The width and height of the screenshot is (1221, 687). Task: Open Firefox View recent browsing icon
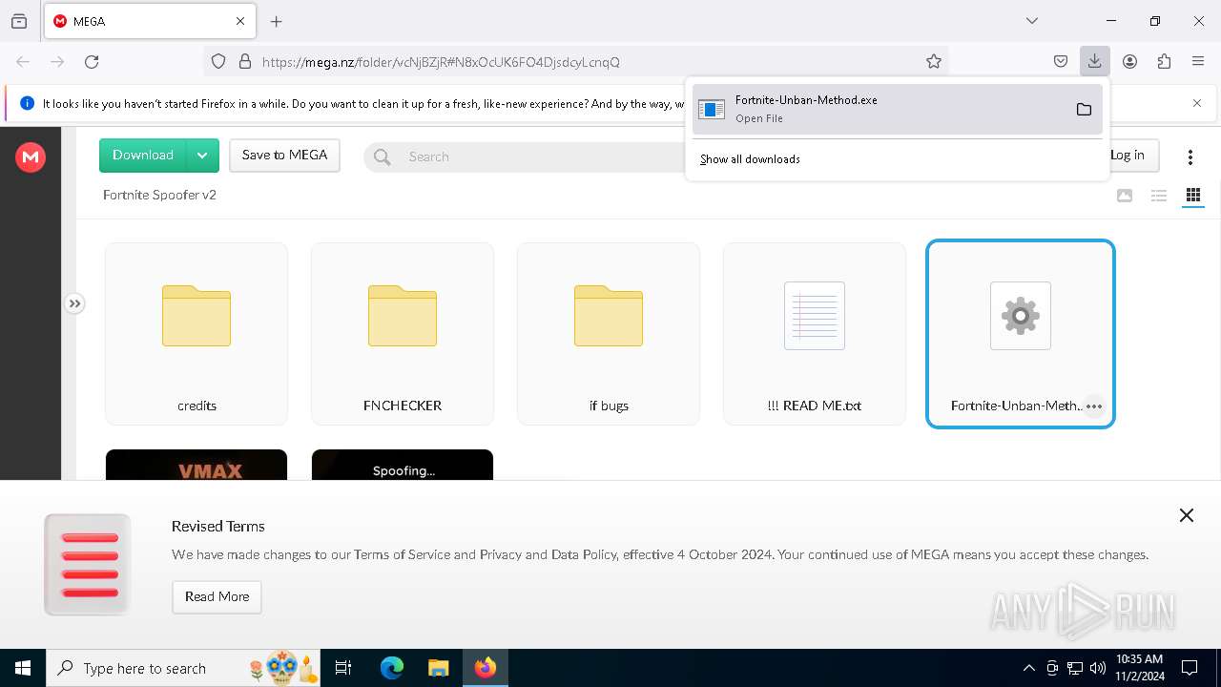pyautogui.click(x=19, y=21)
